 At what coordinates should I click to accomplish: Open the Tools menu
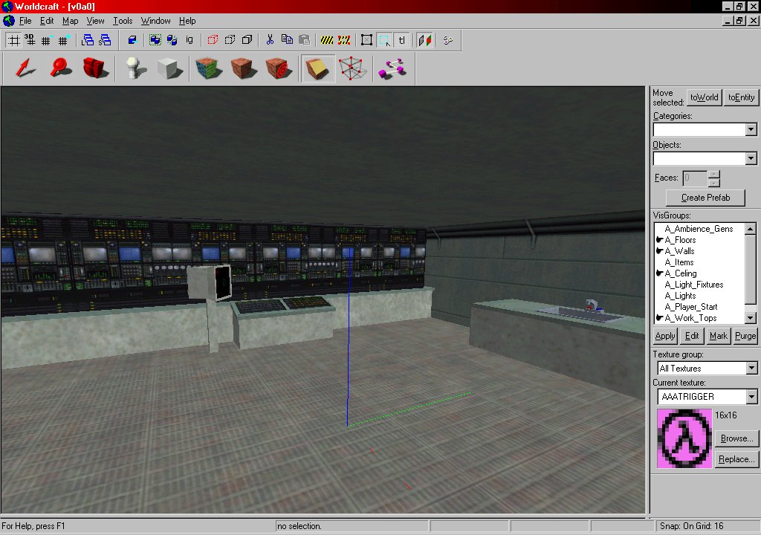click(123, 21)
